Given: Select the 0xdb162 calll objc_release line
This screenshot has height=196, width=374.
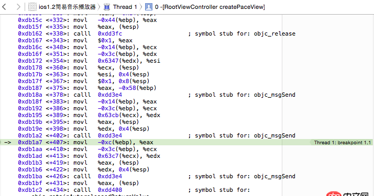Looking at the screenshot, I should [x=157, y=34].
